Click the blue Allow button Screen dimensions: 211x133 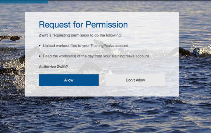coord(69,80)
